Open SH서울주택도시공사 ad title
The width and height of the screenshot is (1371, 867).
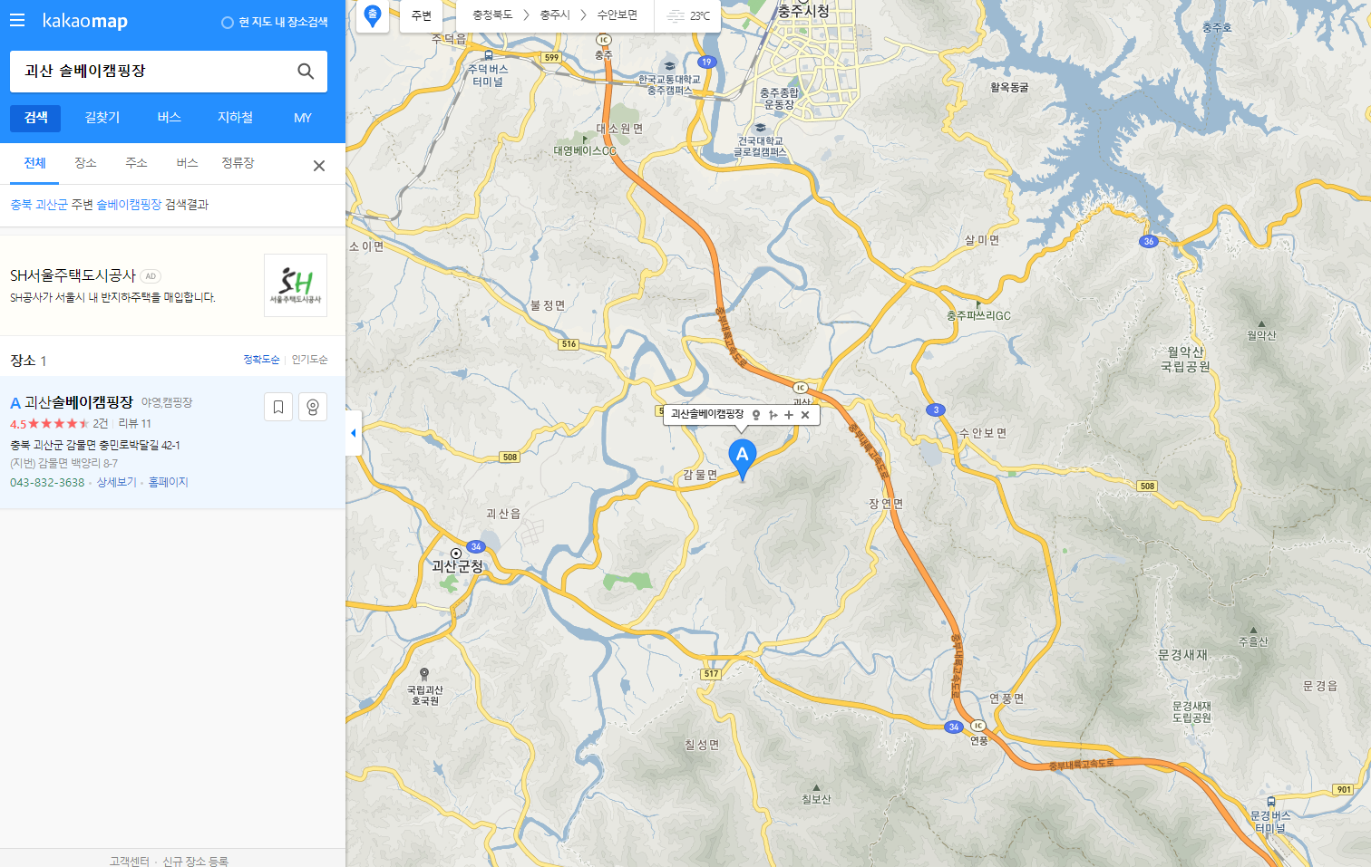(73, 275)
